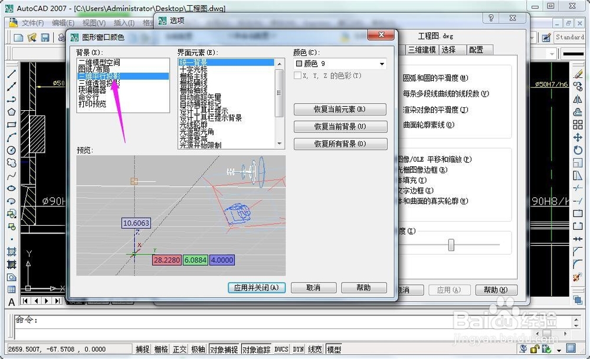Select the Multiline Text tool
Viewport: 590px width, 359px height.
[x=11, y=302]
